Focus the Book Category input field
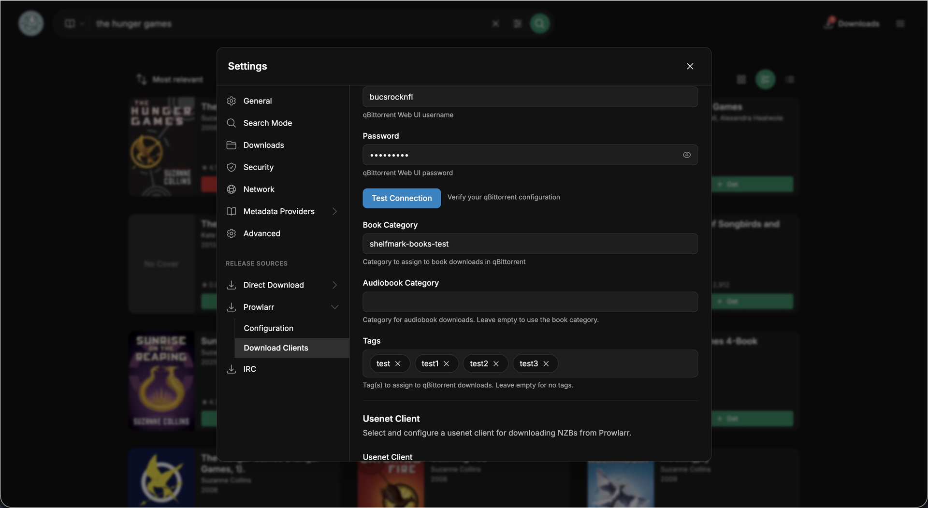This screenshot has width=928, height=508. [530, 244]
